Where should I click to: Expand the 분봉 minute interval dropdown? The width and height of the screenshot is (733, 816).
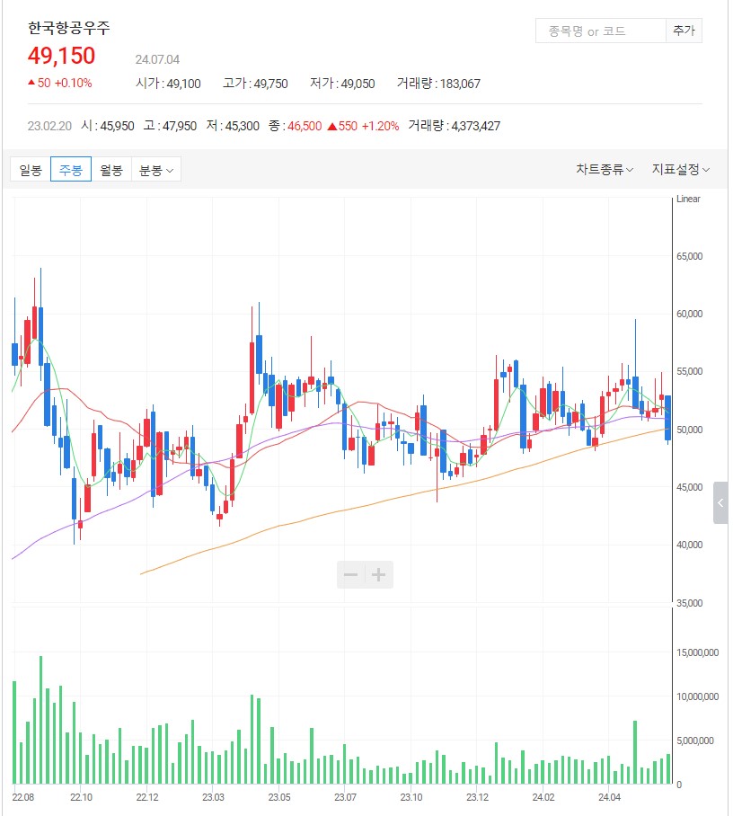156,170
